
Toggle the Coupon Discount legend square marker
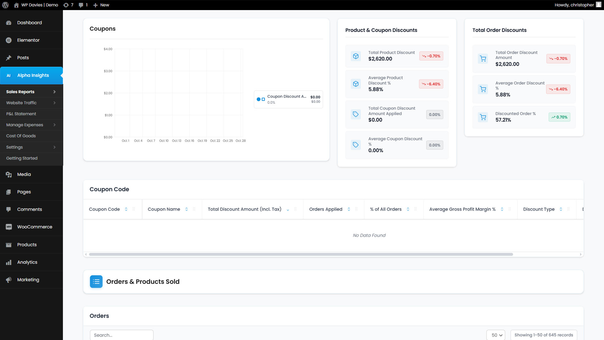(263, 99)
